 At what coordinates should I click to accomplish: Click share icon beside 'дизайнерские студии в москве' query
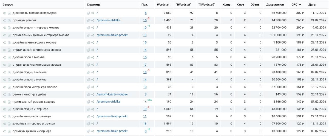pos(4,43)
